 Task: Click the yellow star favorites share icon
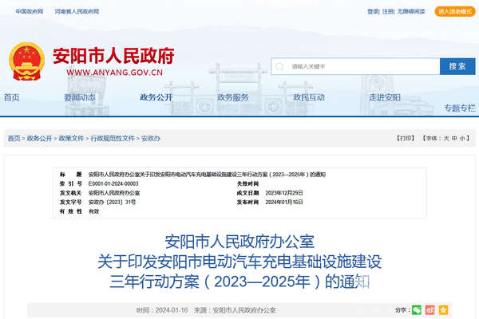click(x=443, y=309)
